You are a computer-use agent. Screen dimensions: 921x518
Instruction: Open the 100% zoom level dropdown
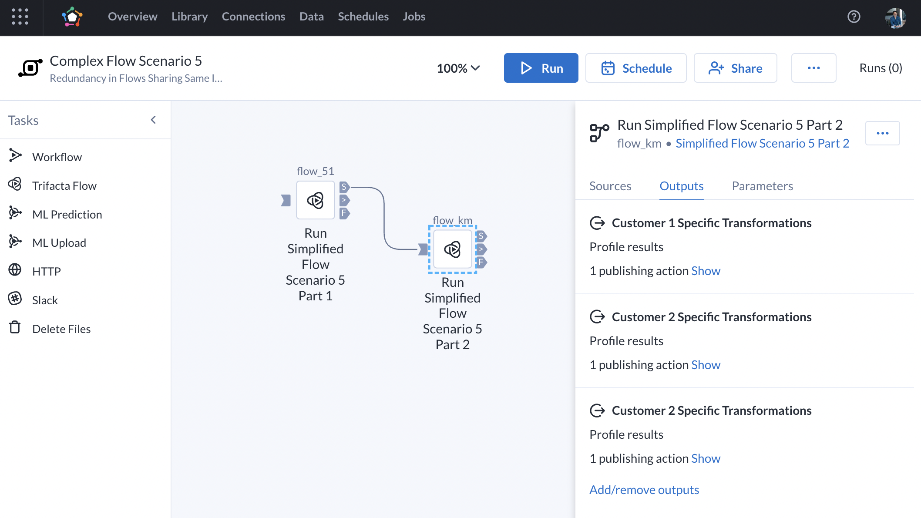tap(458, 68)
